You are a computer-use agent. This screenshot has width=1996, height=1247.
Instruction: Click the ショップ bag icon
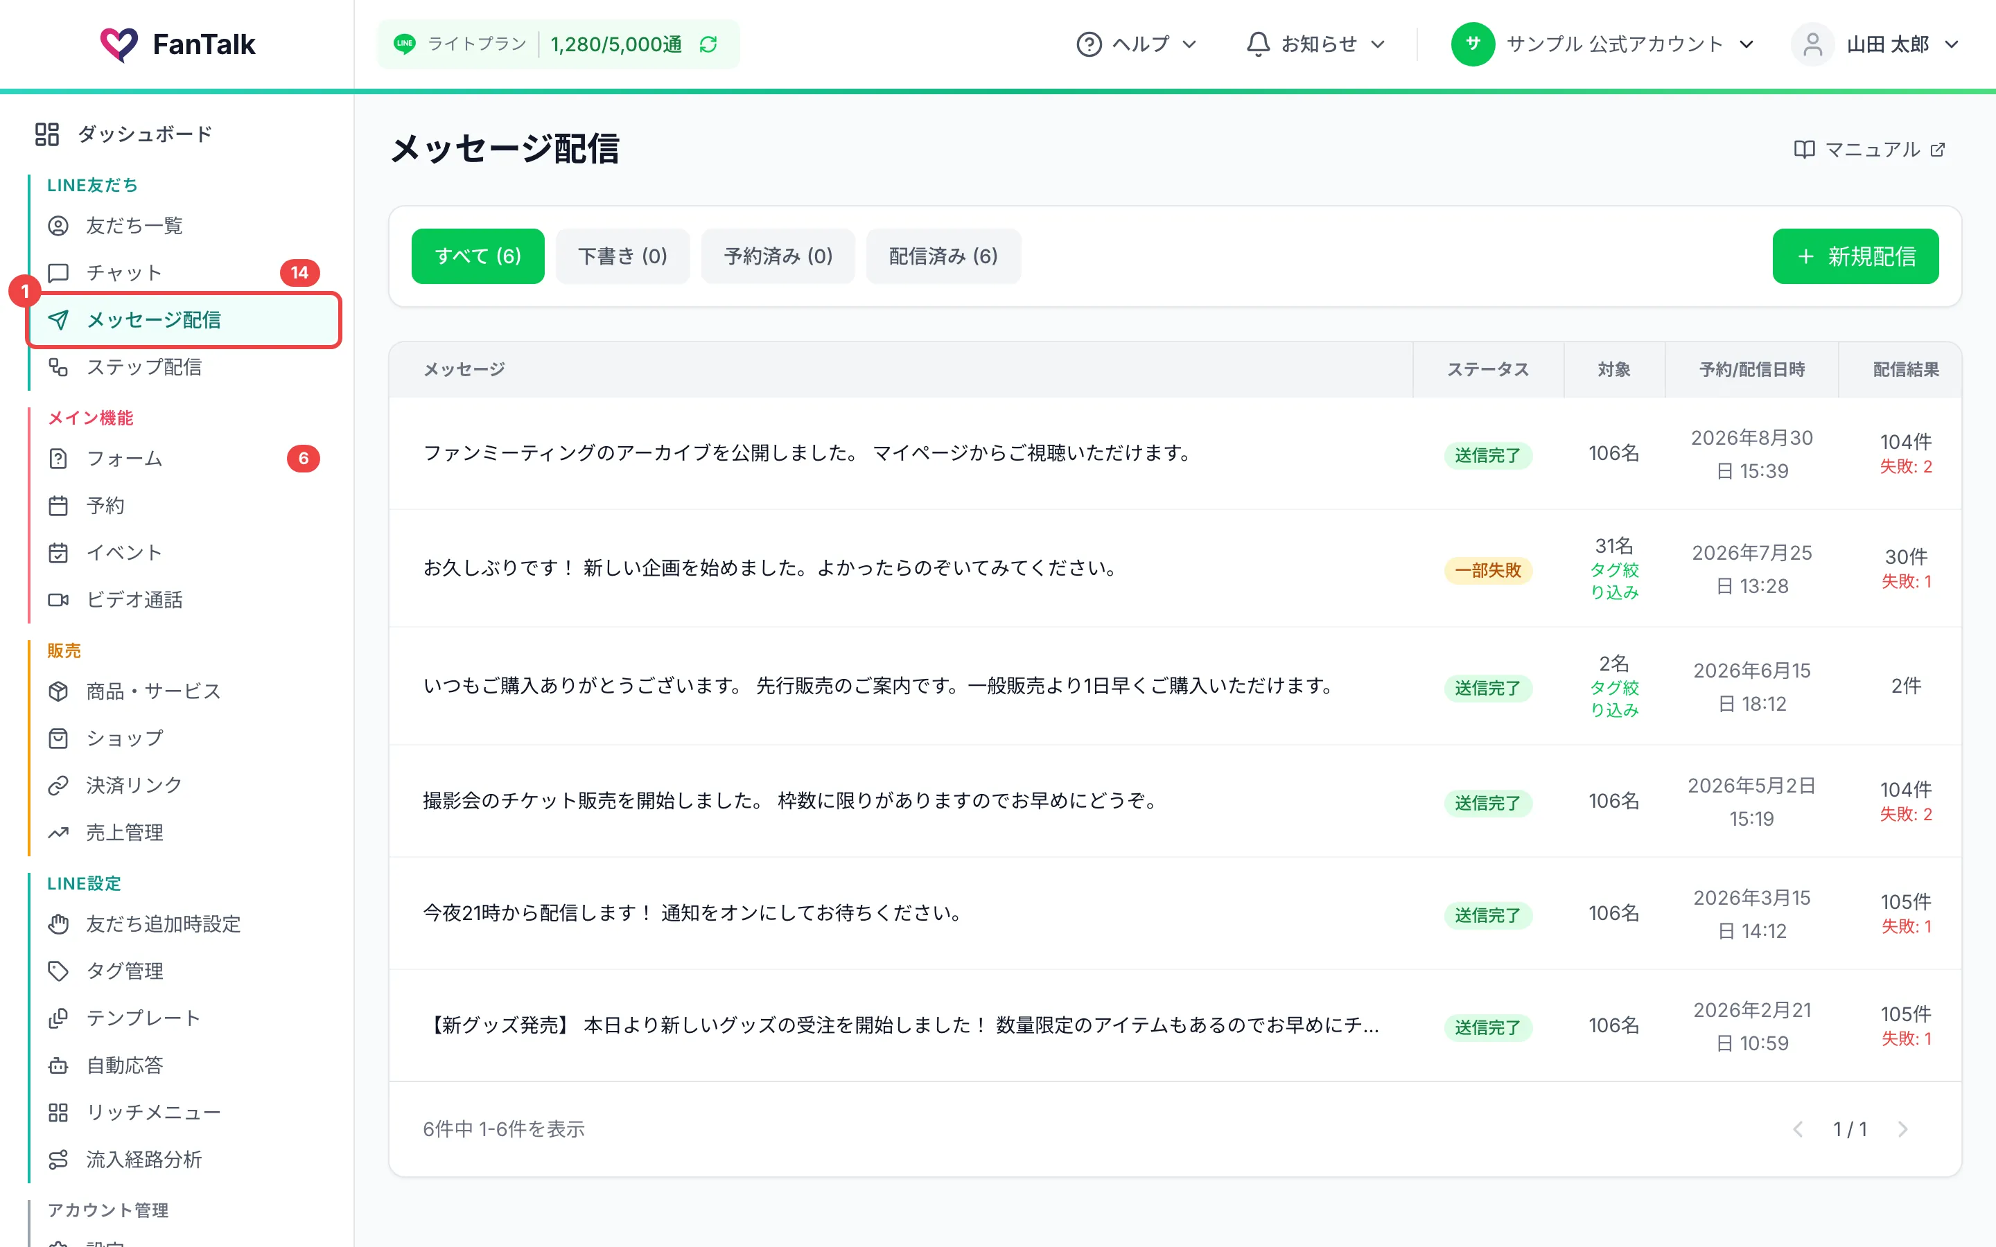58,737
